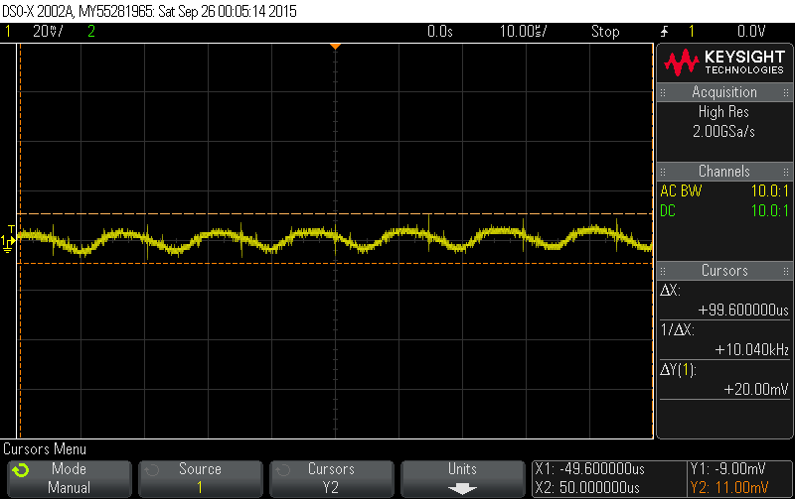This screenshot has width=795, height=499.
Task: Click the down arrow on the Units softkey
Action: [x=462, y=488]
